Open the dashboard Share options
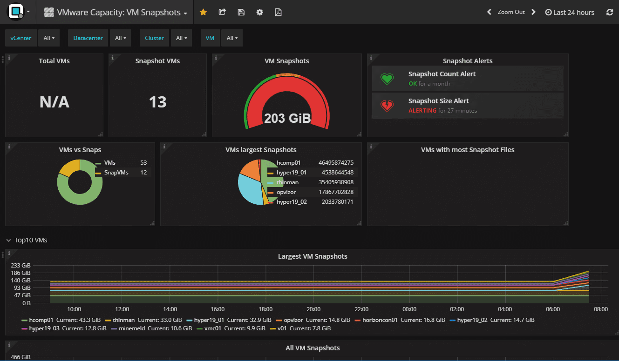619x361 pixels. coord(222,12)
